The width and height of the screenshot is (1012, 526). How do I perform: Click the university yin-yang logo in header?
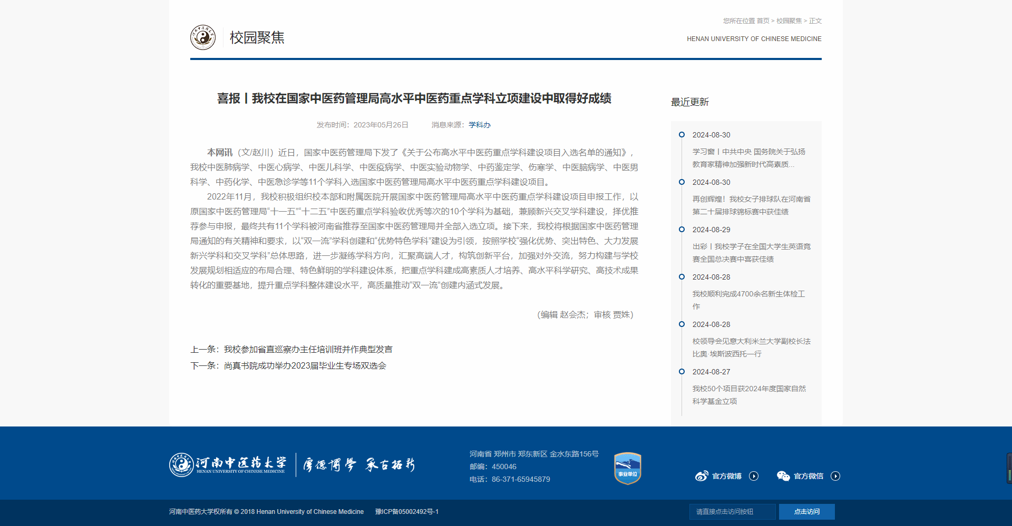(203, 37)
